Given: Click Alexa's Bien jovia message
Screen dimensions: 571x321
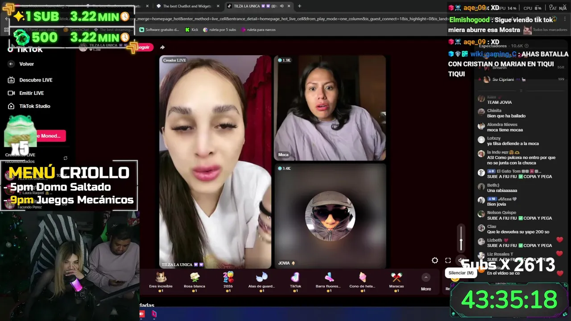Looking at the screenshot, I should (x=497, y=204).
